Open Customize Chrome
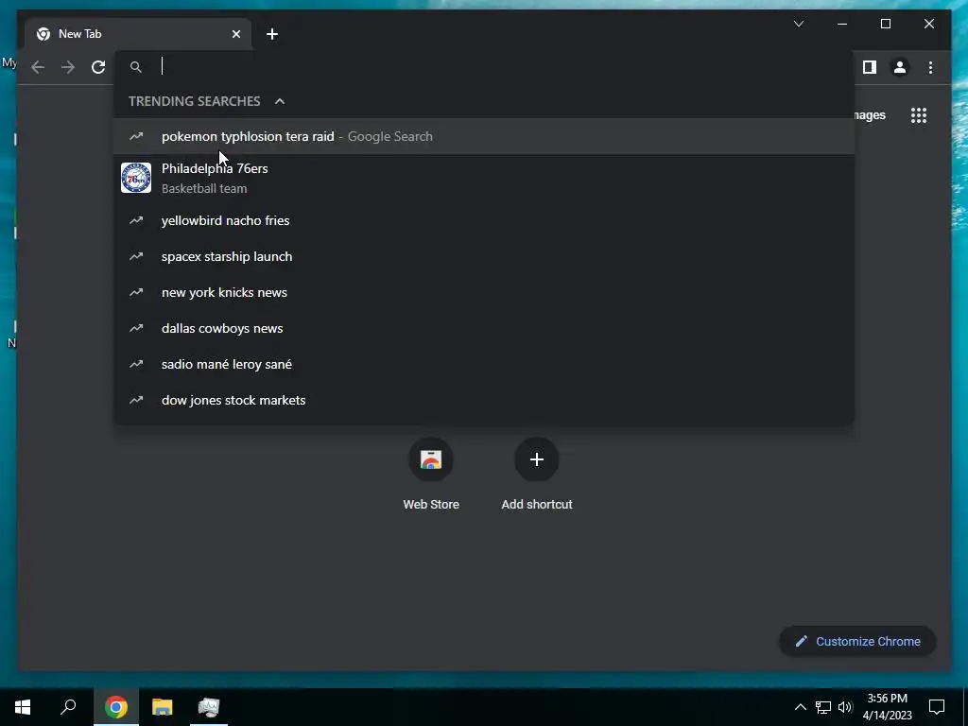 tap(857, 642)
